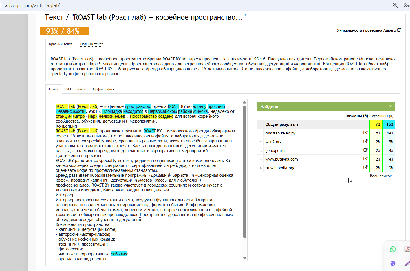This screenshot has width=410, height=271.
Task: Open the SEO анализ tab
Action: click(x=76, y=89)
